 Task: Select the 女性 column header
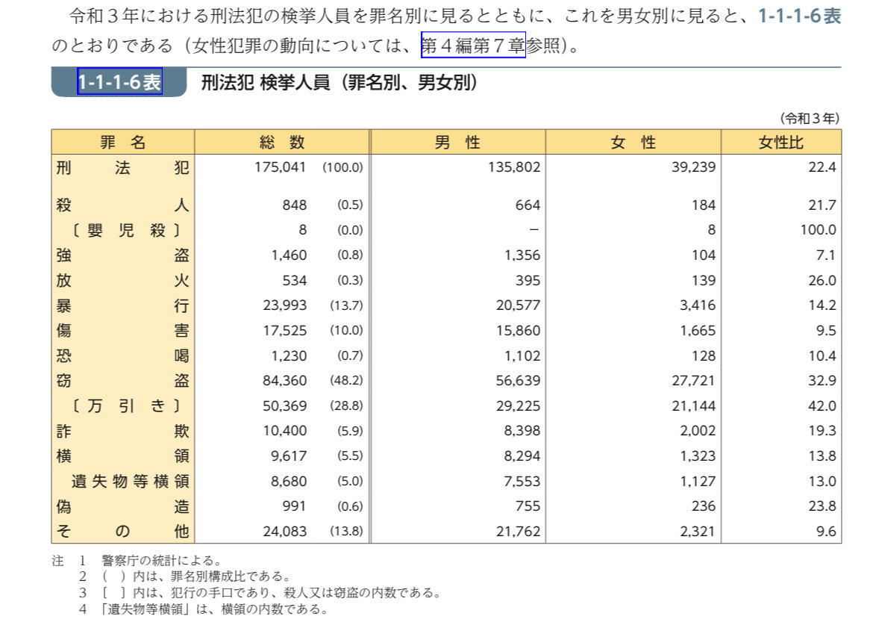pos(633,142)
